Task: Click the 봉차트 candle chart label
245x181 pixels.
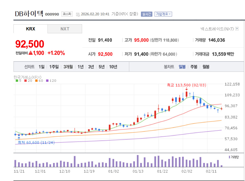Action: [x=169, y=67]
